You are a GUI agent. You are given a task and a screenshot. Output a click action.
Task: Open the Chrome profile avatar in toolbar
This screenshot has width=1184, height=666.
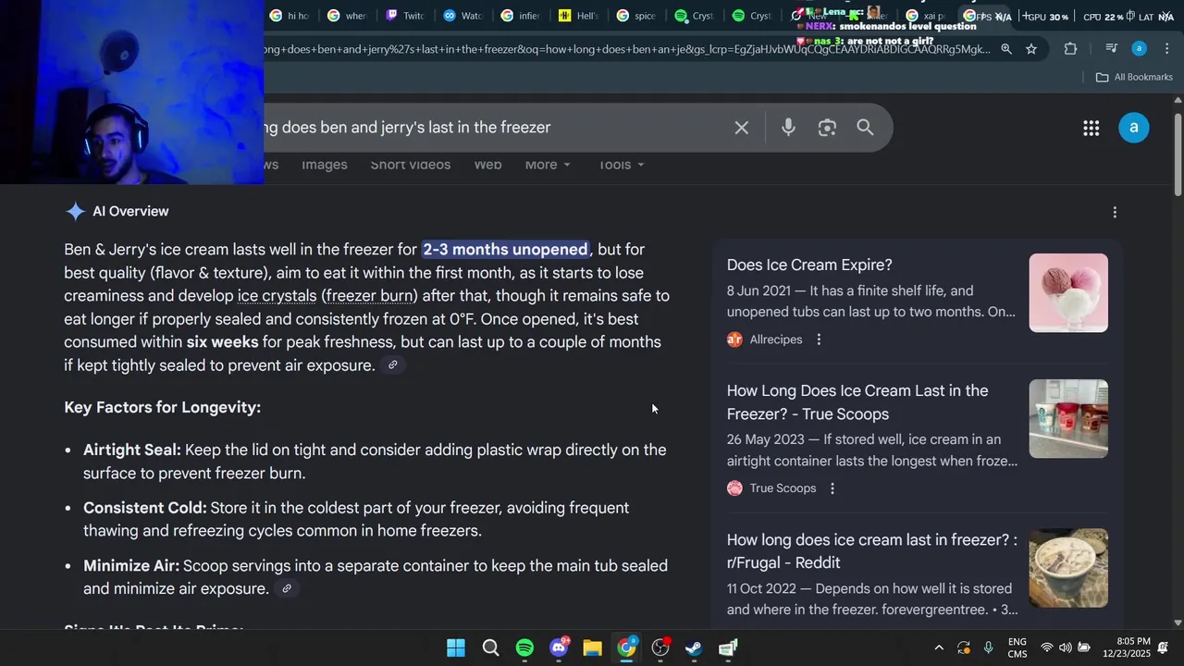(1140, 49)
